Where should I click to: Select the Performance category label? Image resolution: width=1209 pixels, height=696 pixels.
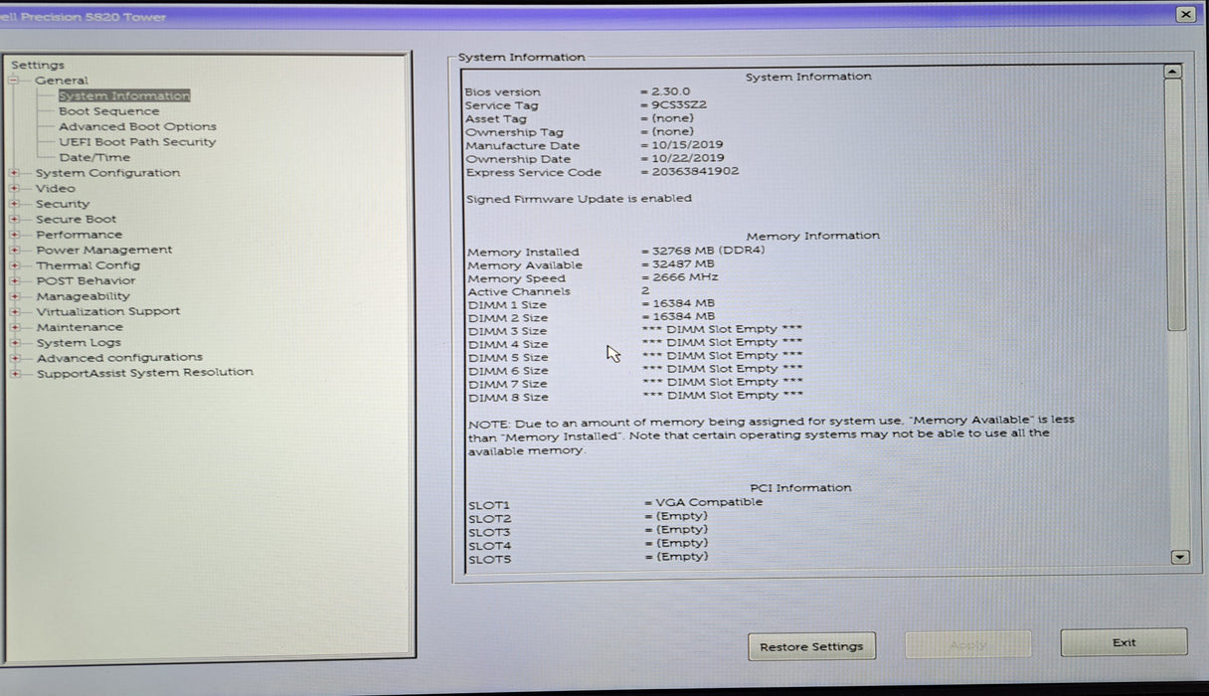[80, 235]
